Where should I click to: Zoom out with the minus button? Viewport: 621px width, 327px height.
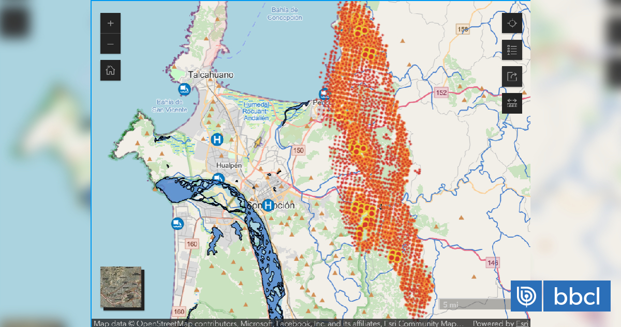coord(110,44)
